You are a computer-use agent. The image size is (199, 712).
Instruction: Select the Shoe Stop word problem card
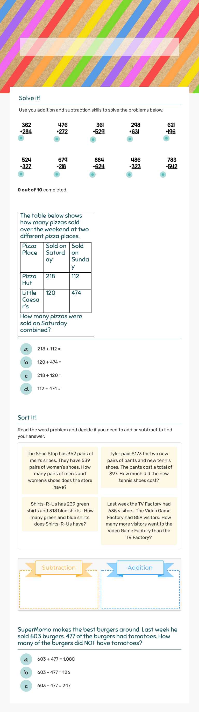[60, 470]
